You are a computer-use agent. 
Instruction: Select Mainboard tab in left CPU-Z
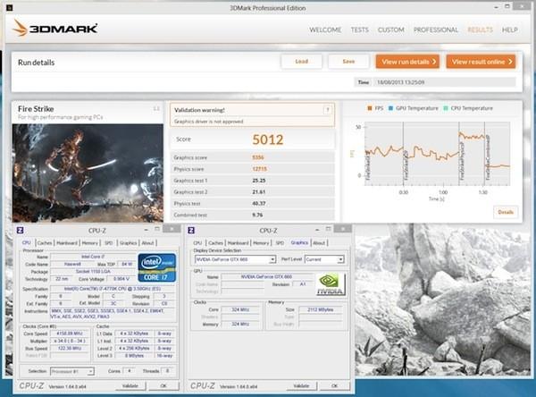pyautogui.click(x=67, y=242)
